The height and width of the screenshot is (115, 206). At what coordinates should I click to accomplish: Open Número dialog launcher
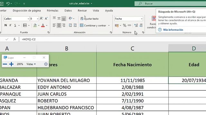[143, 32]
